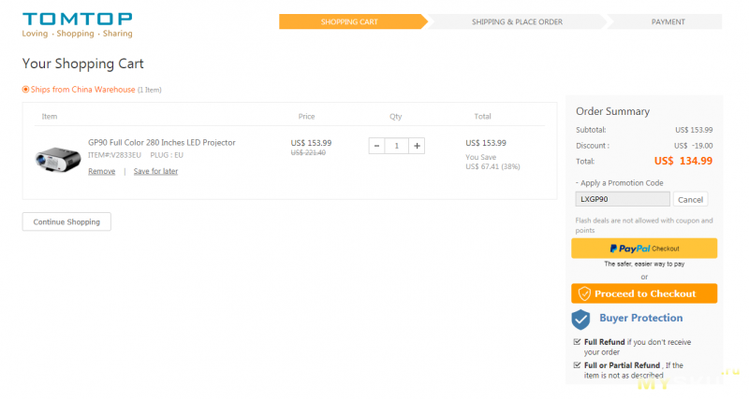Pay with the PayPal Checkout button
749x399 pixels.
(x=644, y=249)
